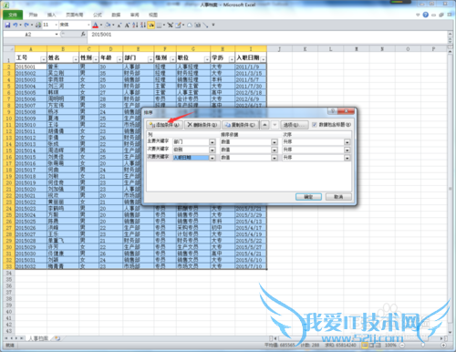Click the Redo arrow icon

(26, 25)
